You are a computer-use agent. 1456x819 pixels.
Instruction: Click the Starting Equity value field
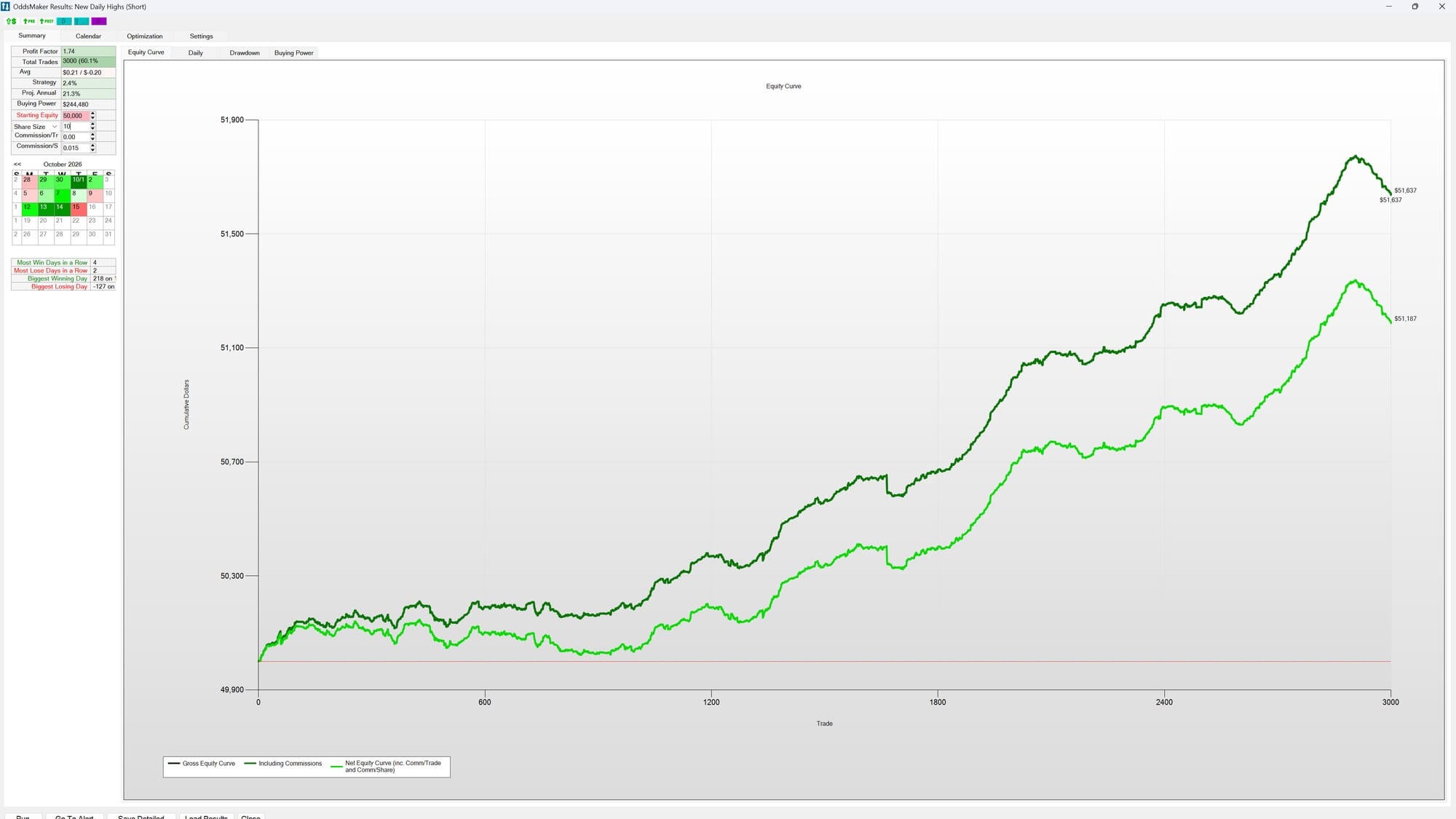pos(75,116)
